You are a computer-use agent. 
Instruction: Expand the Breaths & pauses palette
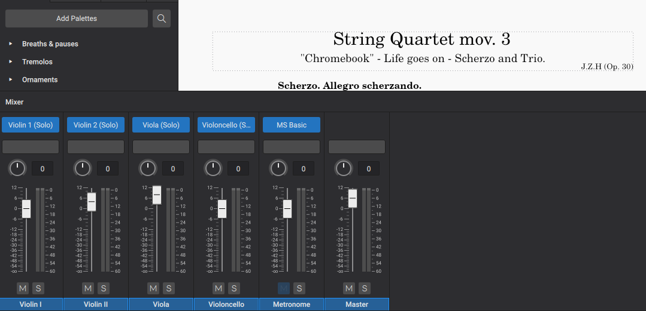pyautogui.click(x=11, y=44)
